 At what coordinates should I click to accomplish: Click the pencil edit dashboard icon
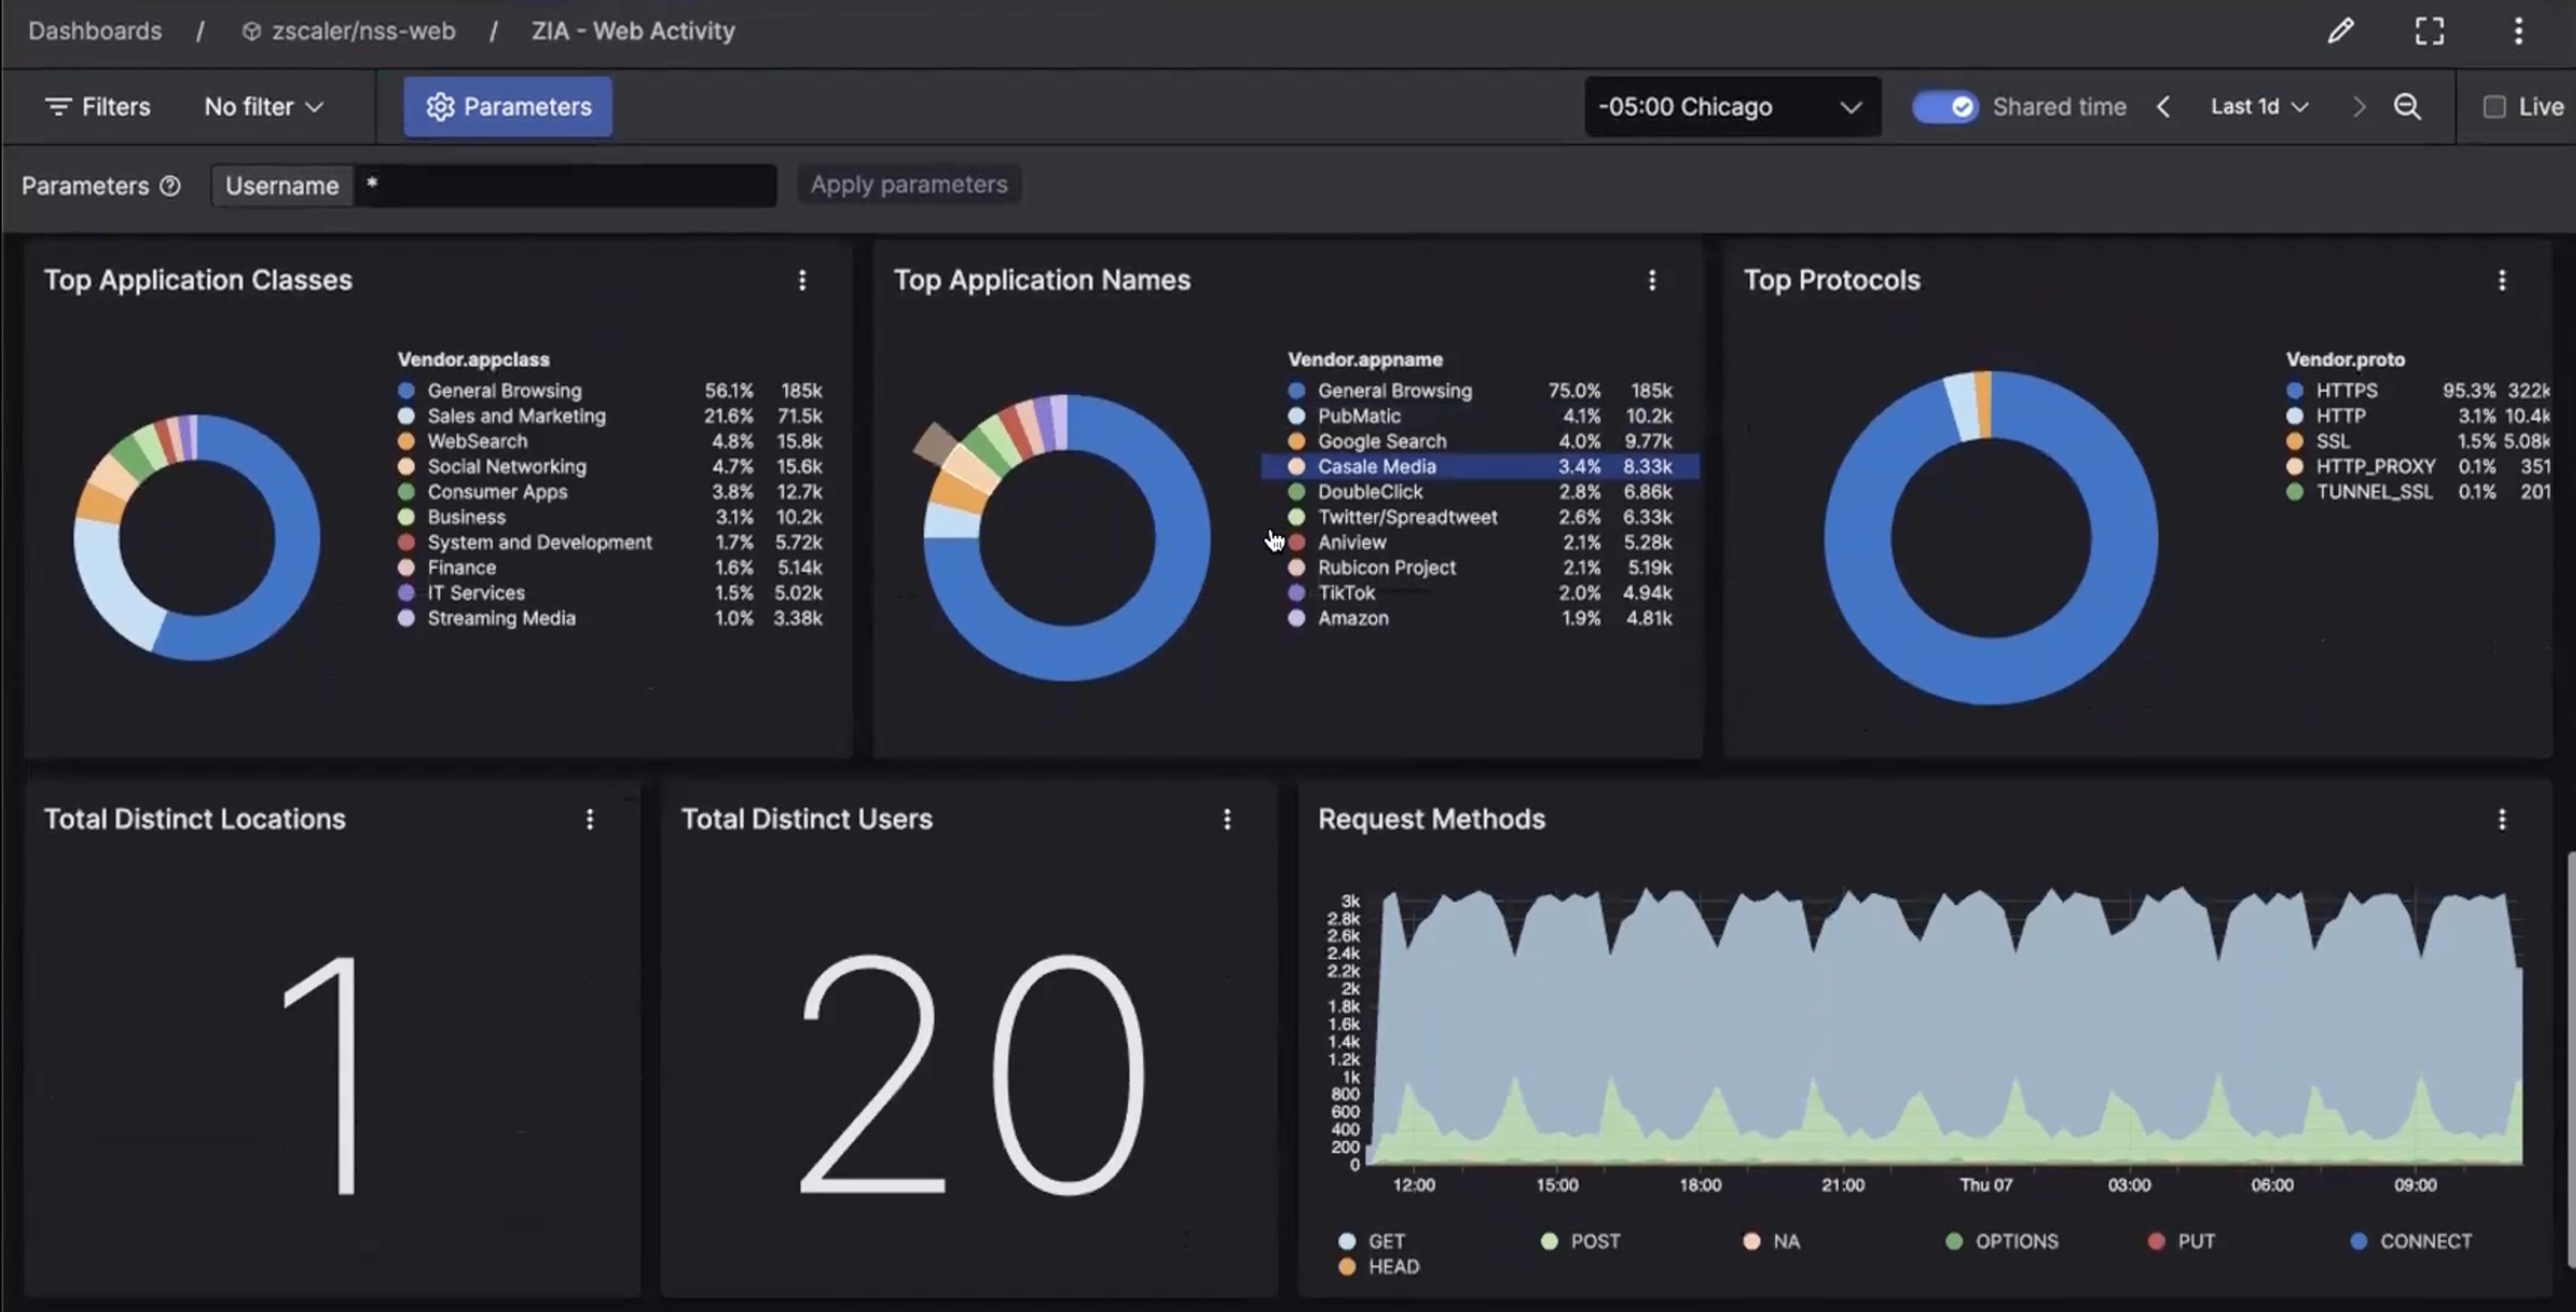[x=2340, y=31]
